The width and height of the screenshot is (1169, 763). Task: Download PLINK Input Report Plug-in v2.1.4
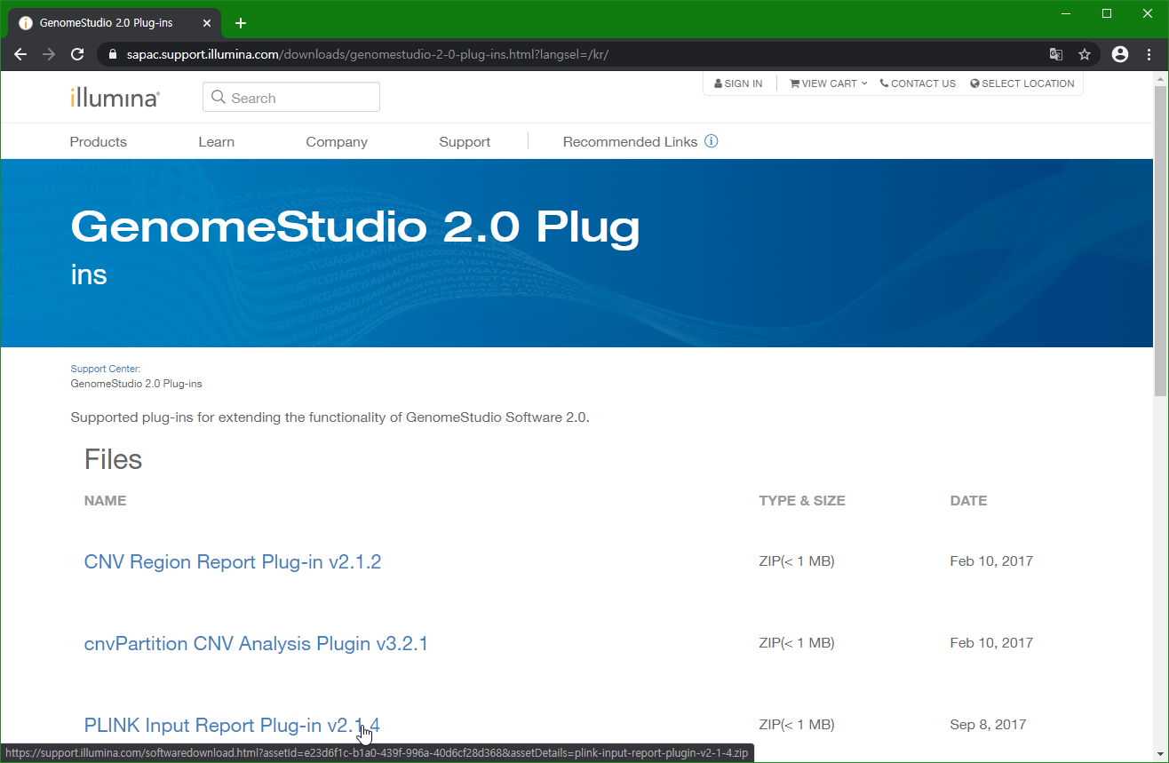pos(232,726)
